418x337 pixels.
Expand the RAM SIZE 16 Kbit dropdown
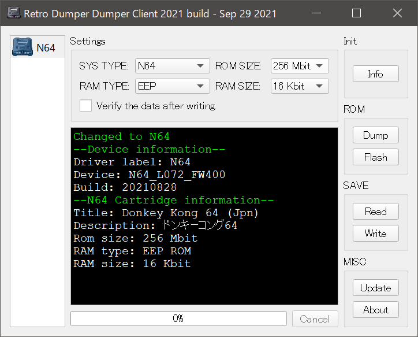click(300, 86)
